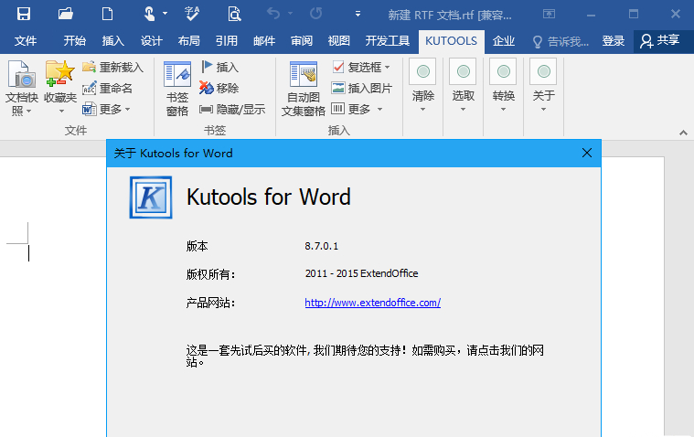Switch to the 设计 ribbon tab
The image size is (694, 437).
coord(152,41)
